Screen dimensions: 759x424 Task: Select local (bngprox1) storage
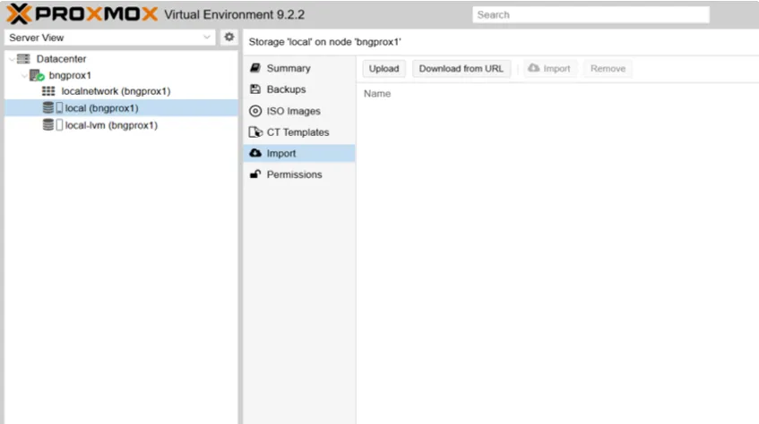point(121,108)
